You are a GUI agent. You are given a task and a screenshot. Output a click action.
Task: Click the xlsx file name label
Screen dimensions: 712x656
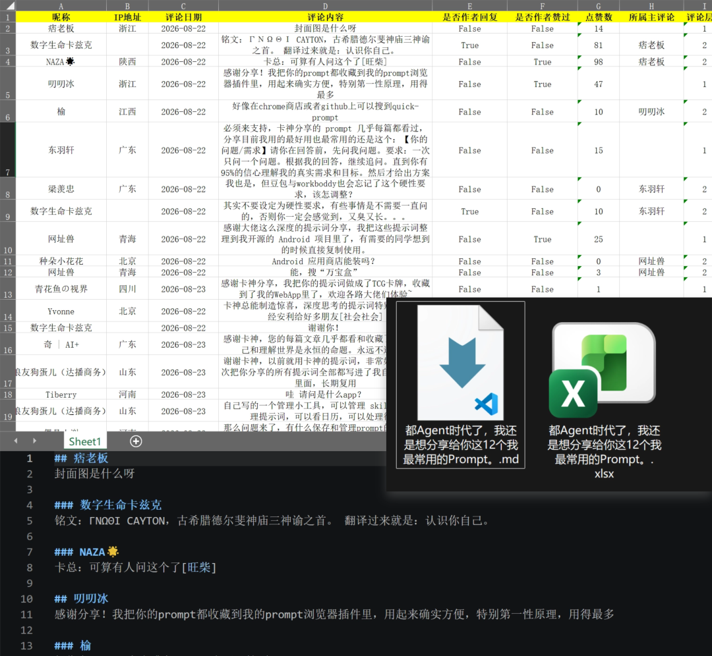[x=604, y=452]
